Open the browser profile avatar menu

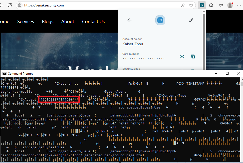[x=230, y=5]
